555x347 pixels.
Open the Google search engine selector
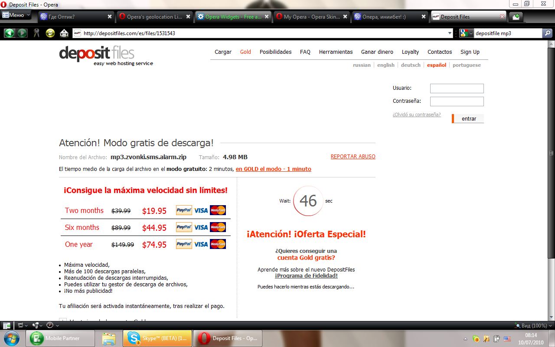[467, 33]
